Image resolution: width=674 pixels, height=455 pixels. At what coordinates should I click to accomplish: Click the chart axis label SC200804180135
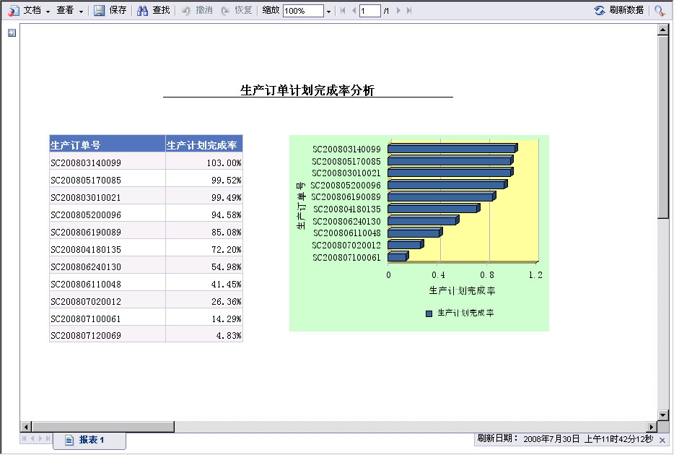[346, 209]
